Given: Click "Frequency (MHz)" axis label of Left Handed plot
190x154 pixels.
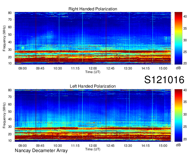Looking at the screenshot, I should click(x=4, y=116).
